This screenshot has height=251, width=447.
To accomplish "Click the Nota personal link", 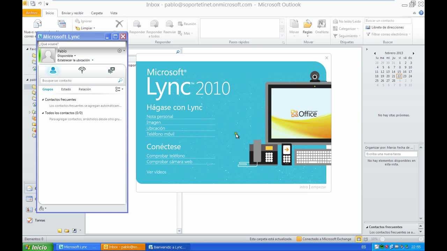I will click(x=160, y=116).
